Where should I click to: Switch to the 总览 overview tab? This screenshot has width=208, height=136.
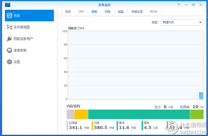pos(68,11)
